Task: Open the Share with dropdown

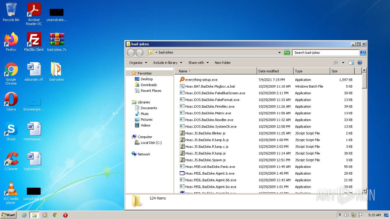Action: 198,63
